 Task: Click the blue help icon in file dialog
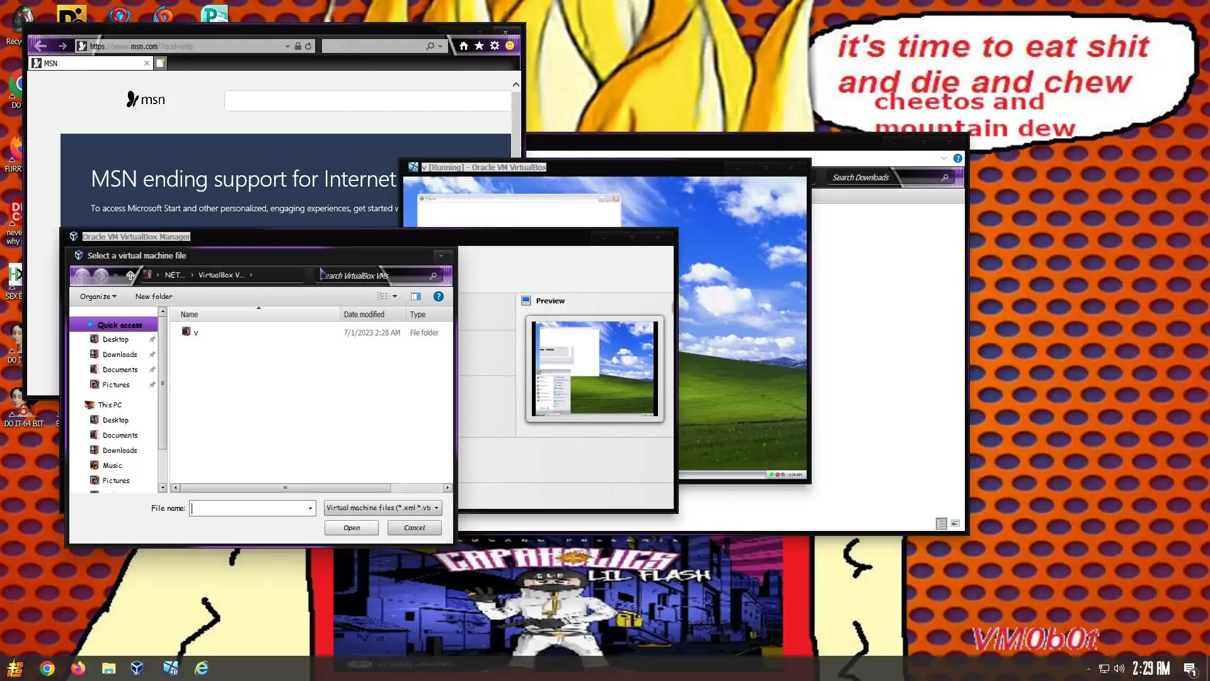tap(439, 296)
